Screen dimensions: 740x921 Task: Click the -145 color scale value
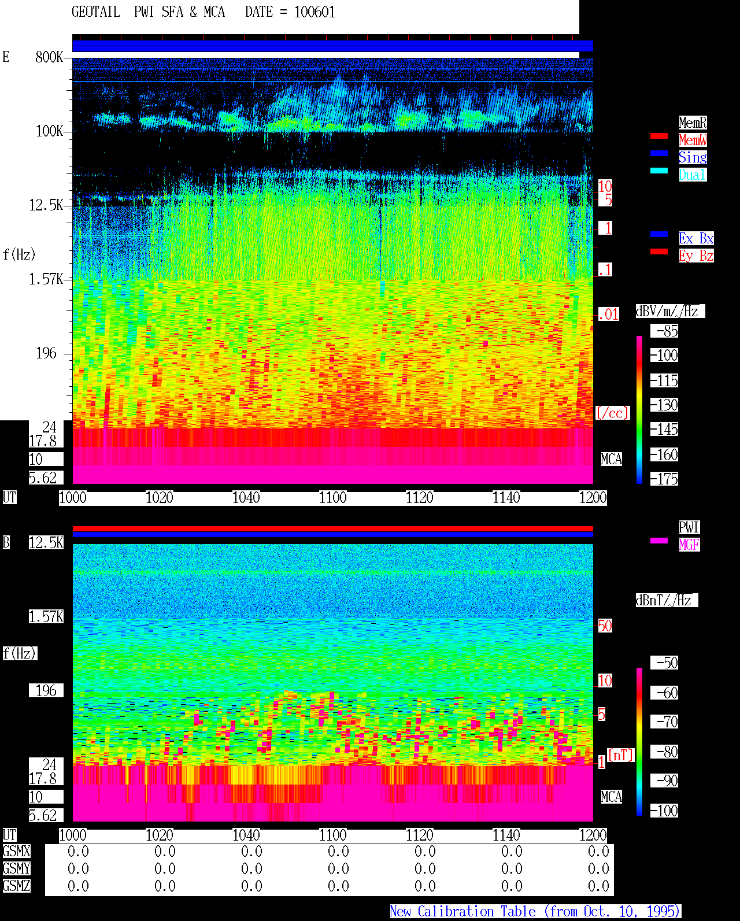click(665, 429)
